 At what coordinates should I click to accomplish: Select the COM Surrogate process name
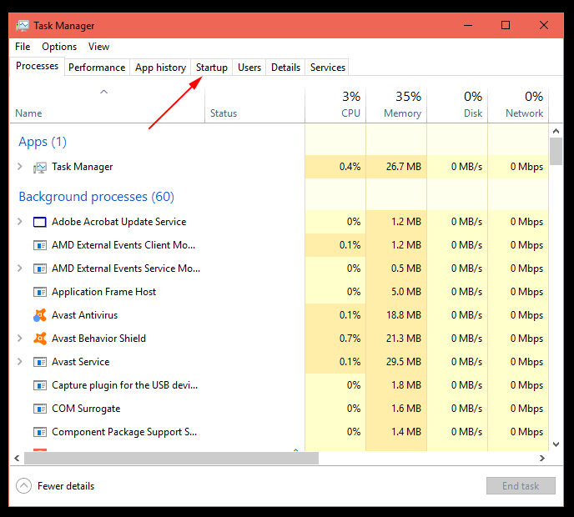[x=86, y=409]
